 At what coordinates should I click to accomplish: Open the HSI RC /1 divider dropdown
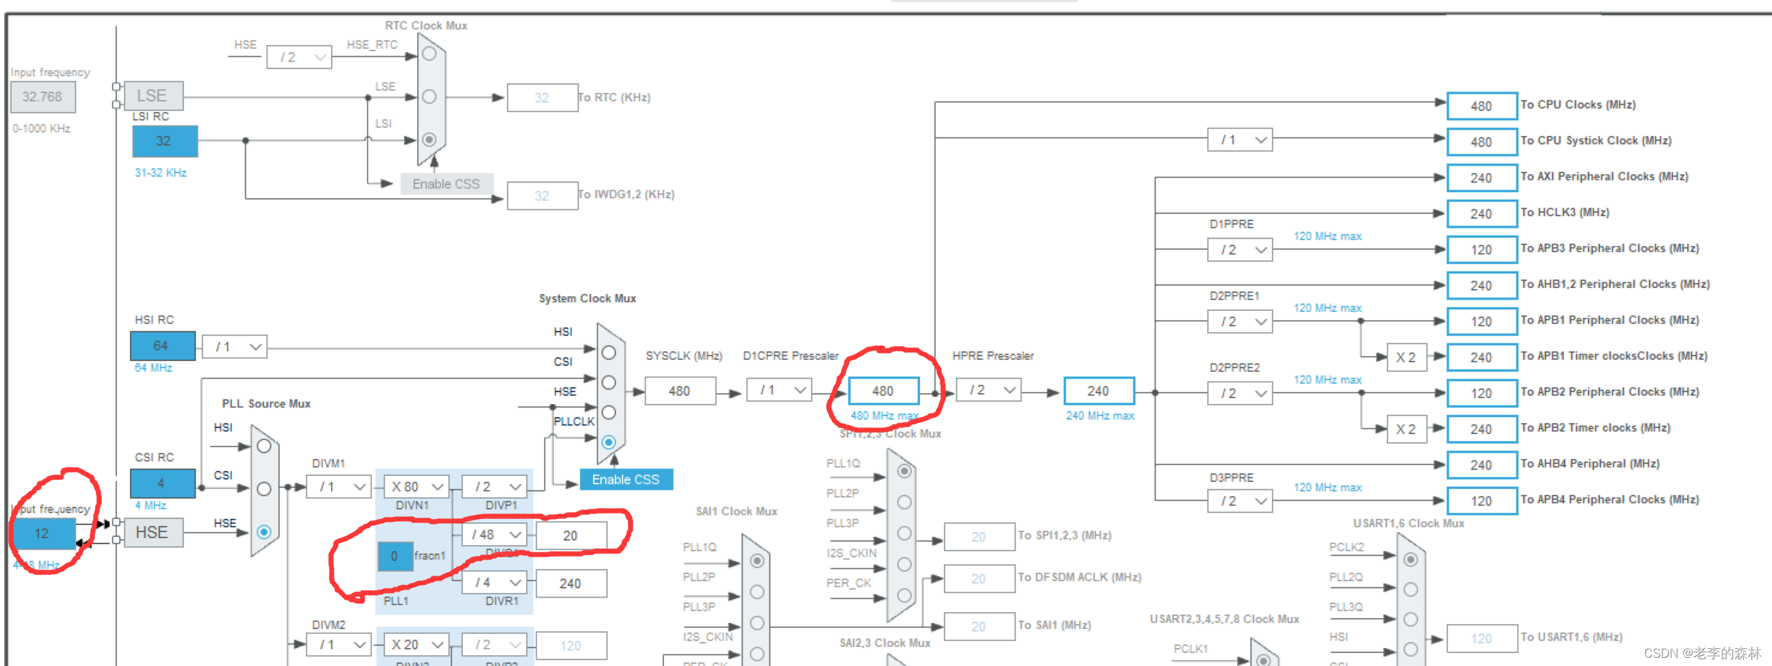(x=235, y=347)
